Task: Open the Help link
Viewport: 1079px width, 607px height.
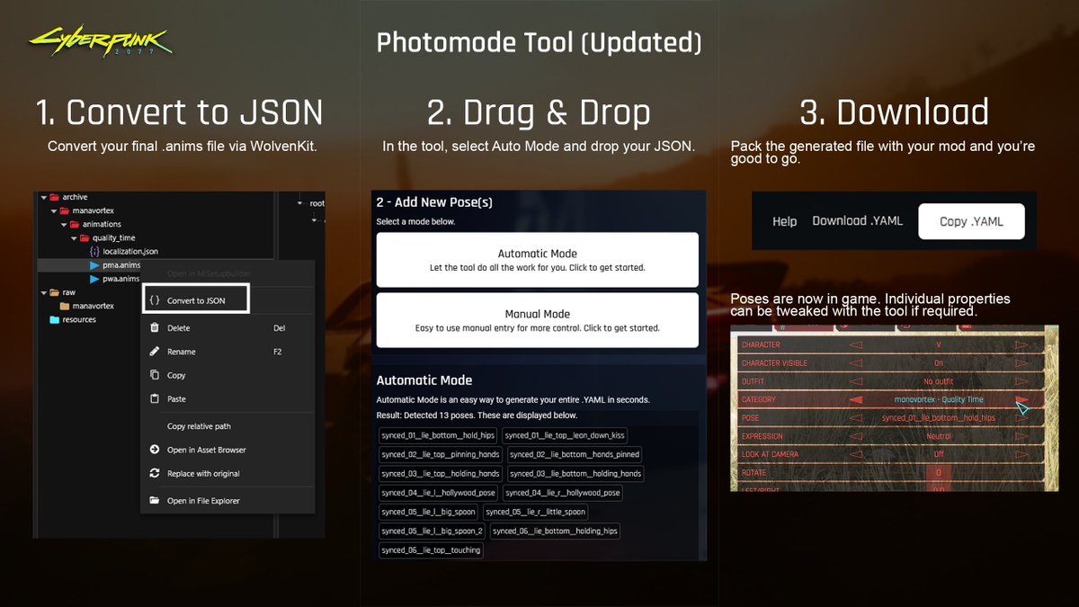Action: [x=785, y=221]
